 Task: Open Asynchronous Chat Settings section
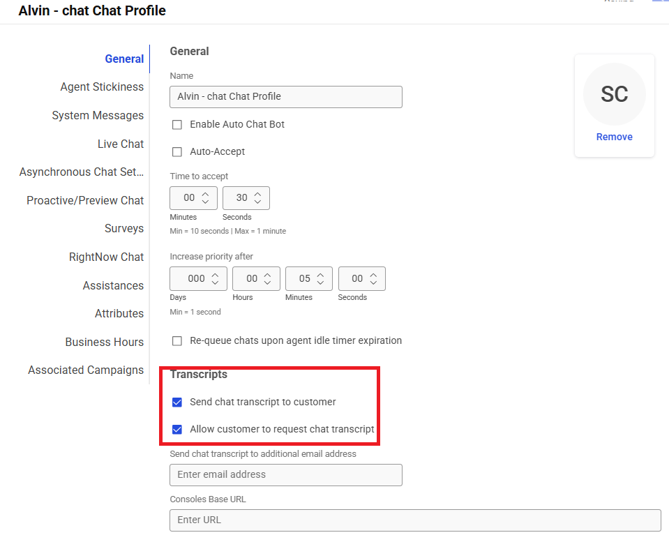click(x=82, y=172)
